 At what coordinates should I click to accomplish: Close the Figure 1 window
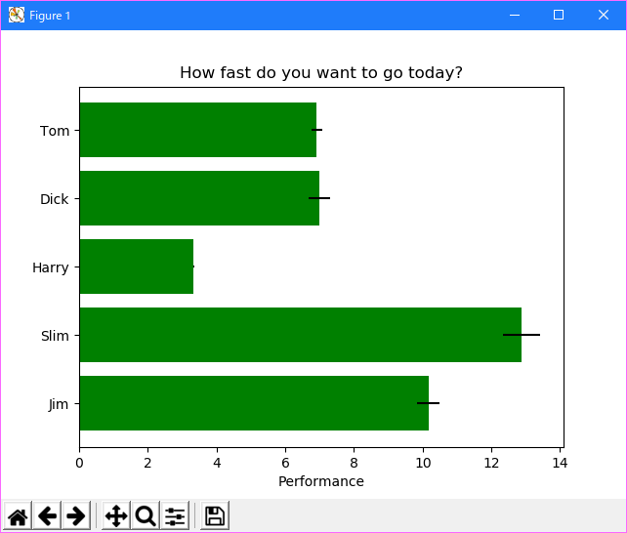[604, 16]
